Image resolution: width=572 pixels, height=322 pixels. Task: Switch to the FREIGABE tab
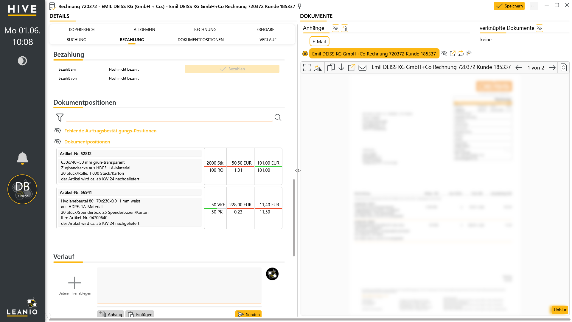(x=265, y=30)
